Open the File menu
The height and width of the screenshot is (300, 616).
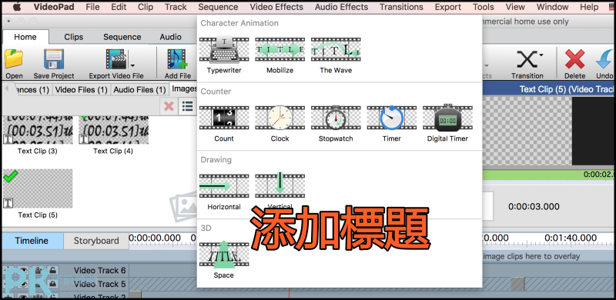[x=92, y=7]
